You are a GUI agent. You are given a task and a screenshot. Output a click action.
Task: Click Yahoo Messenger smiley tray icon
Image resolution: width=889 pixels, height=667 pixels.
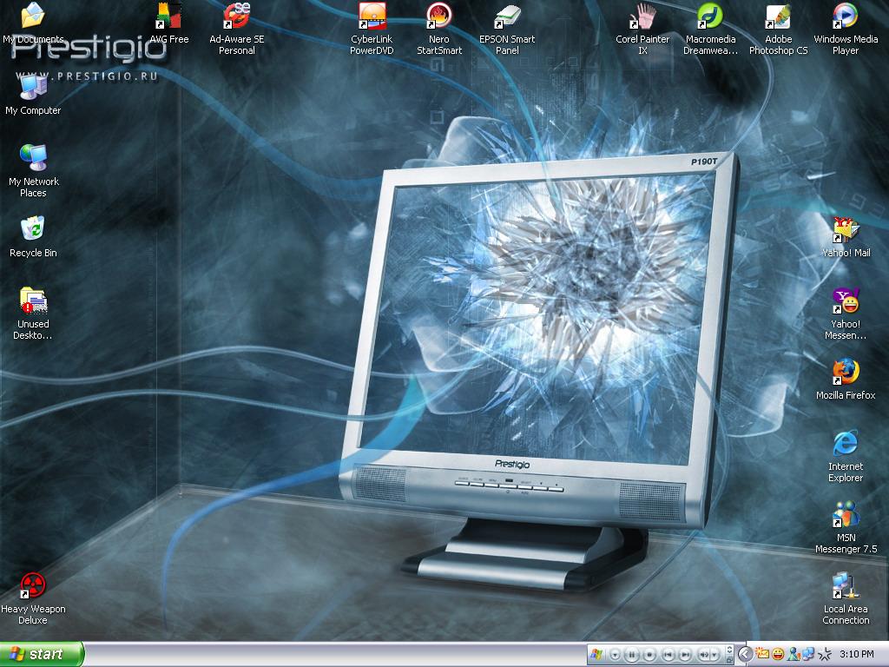(779, 654)
